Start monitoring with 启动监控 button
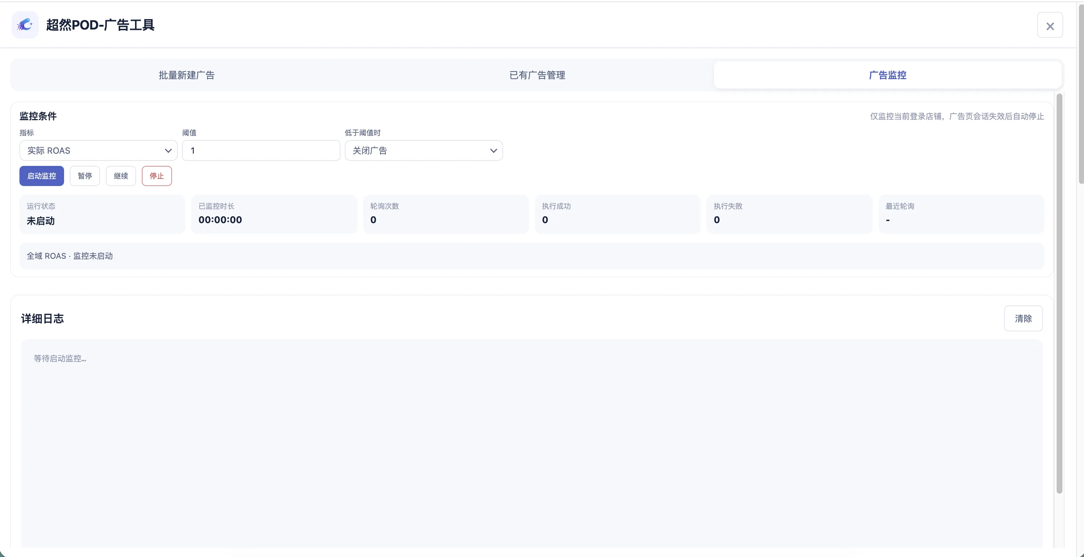 pos(42,176)
